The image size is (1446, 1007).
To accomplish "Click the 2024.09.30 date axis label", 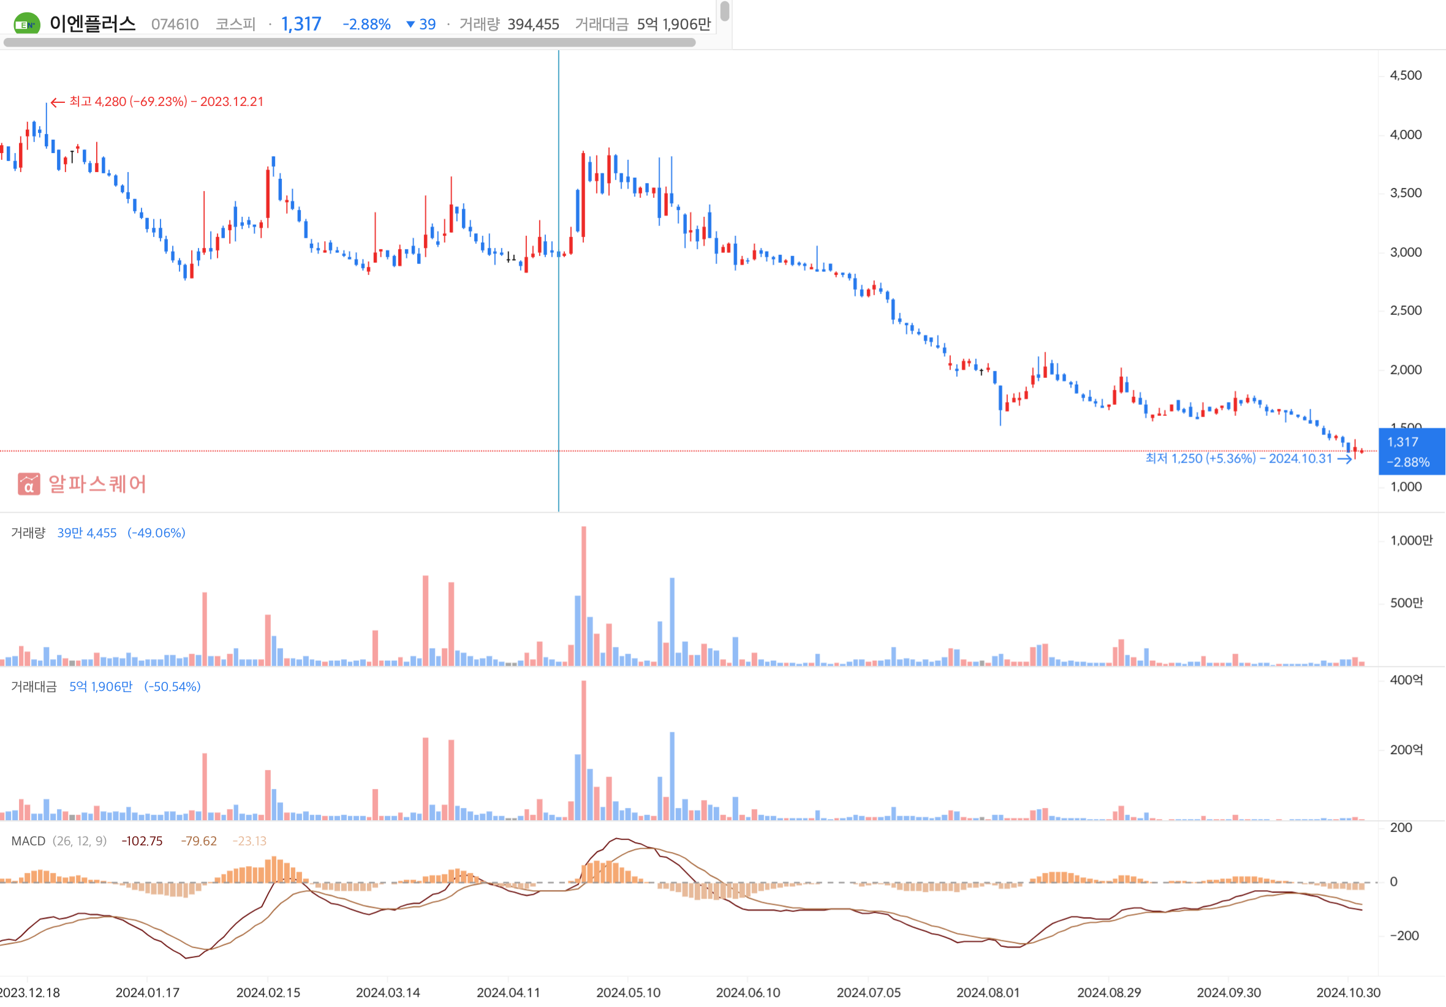I will coord(1228,992).
